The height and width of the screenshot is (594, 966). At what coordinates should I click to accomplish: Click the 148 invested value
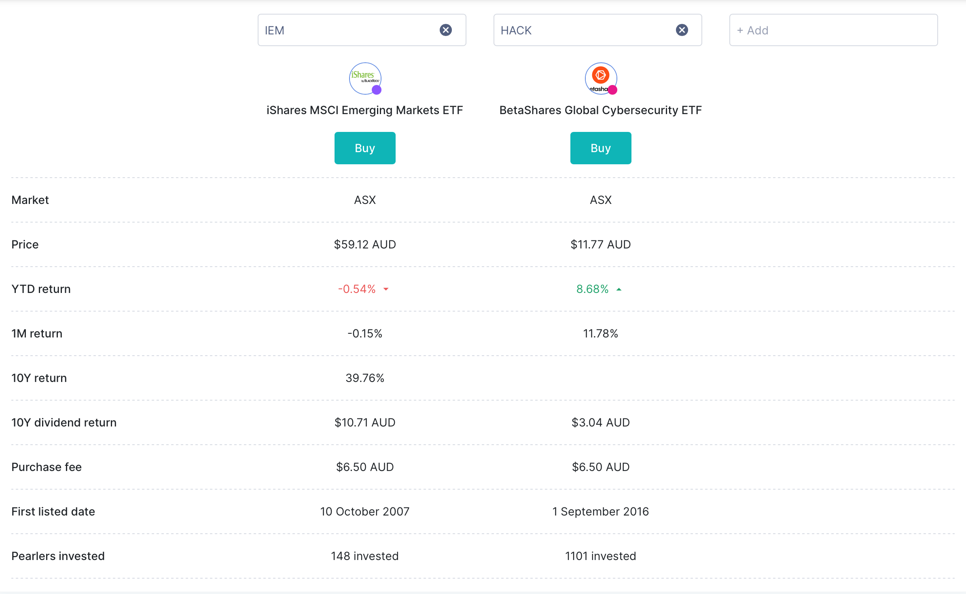coord(365,556)
